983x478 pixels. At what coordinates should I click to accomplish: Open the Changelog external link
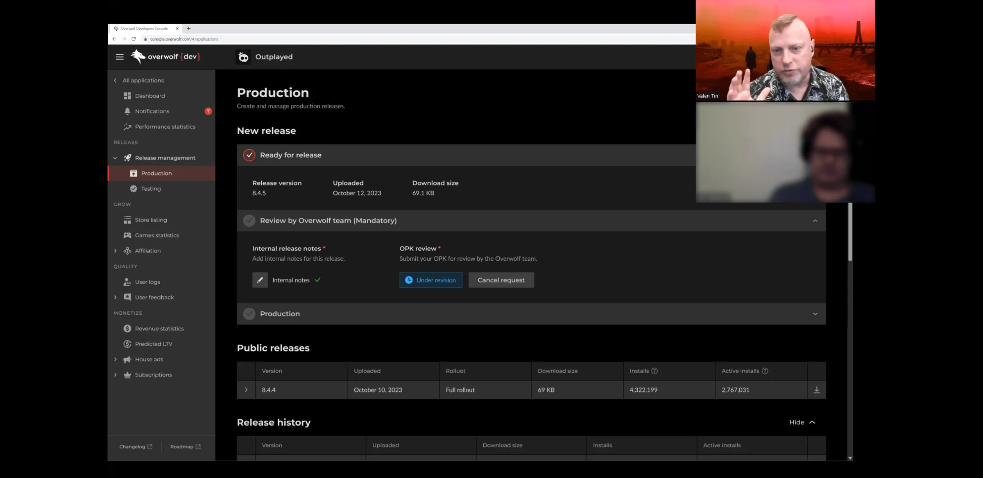point(136,446)
